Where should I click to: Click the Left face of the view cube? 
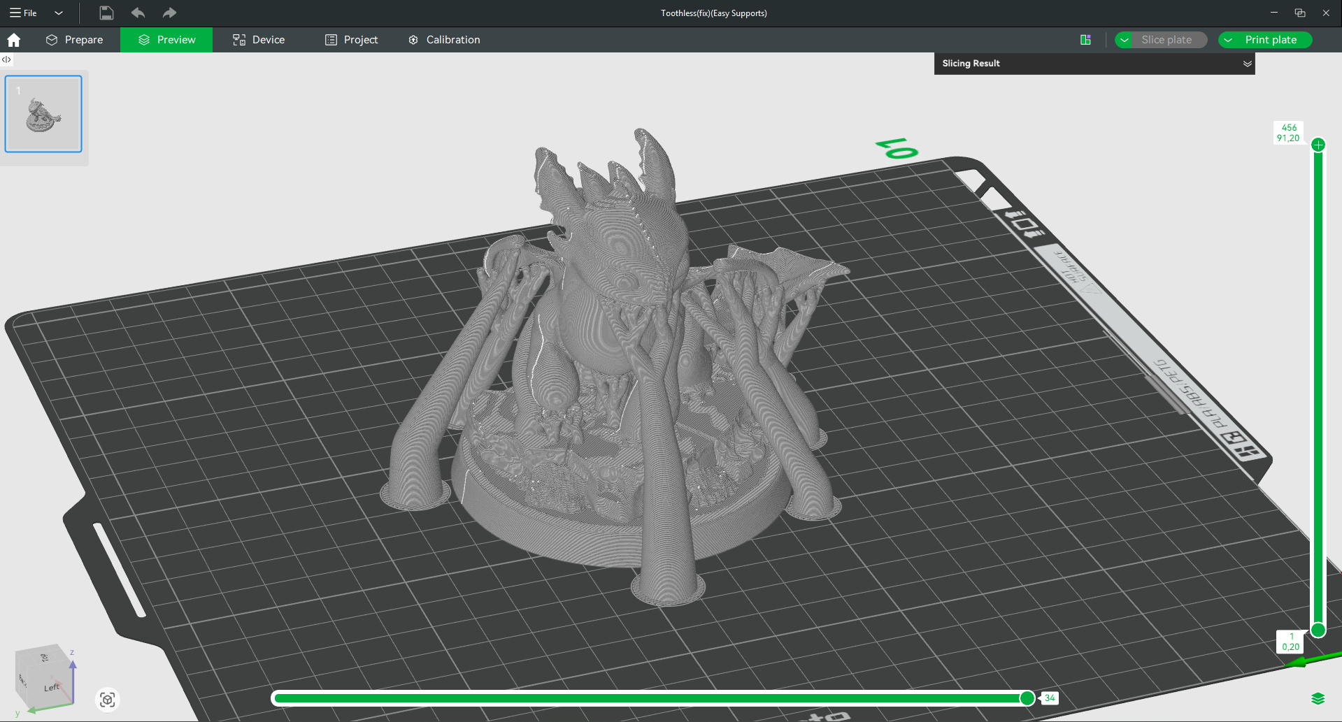point(51,688)
